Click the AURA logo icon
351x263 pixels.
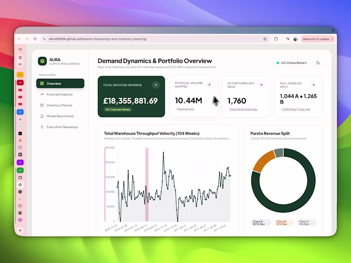tap(42, 61)
